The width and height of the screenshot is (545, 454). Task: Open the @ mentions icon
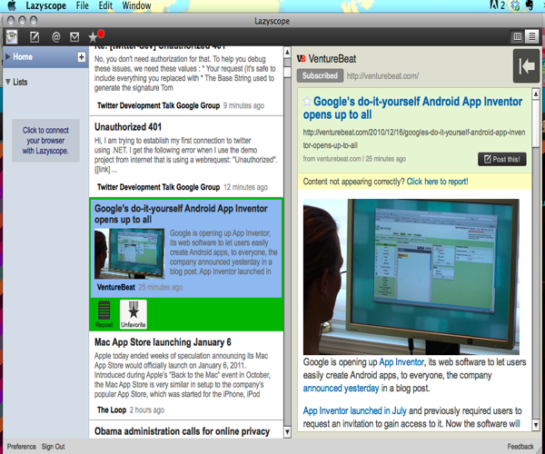(55, 37)
